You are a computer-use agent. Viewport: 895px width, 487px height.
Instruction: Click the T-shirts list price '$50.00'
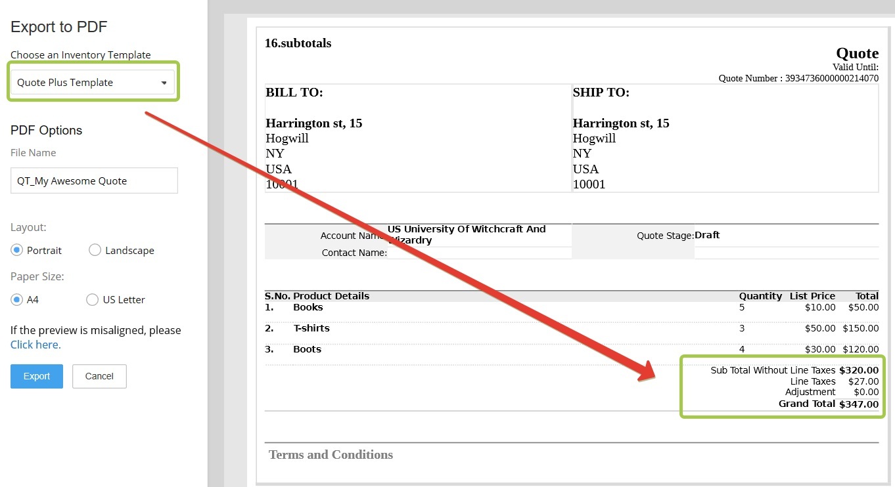(820, 328)
